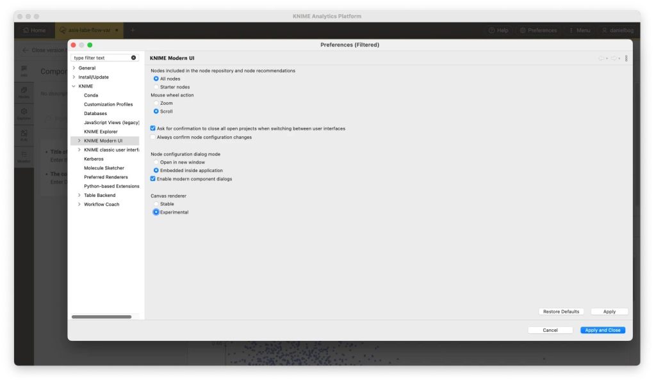
Task: Navigate forward in preference page history
Action: coord(613,58)
